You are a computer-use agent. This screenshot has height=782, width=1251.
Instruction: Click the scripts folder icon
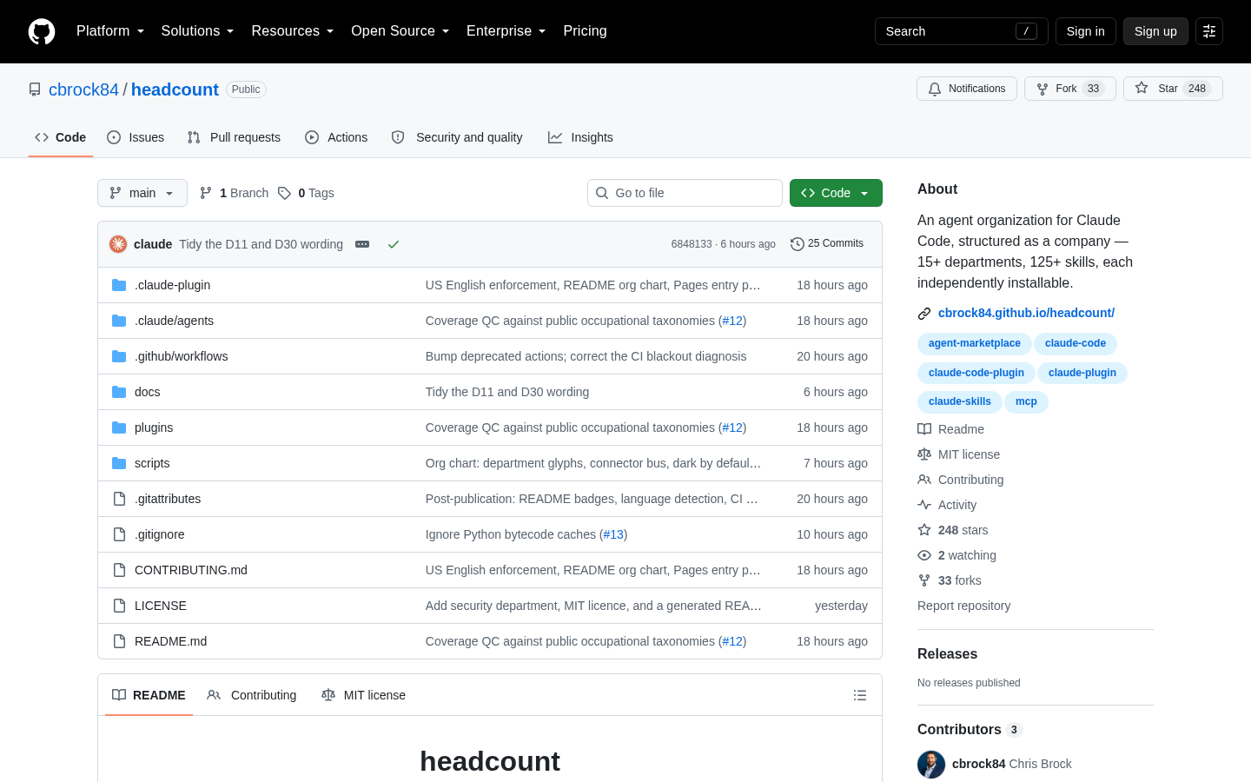[119, 463]
